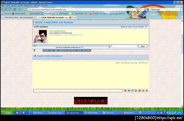This screenshot has width=184, height=121.
Task: Switch to the first tab t-bluet...utbox;sa=settings2
Action: [x=19, y=17]
